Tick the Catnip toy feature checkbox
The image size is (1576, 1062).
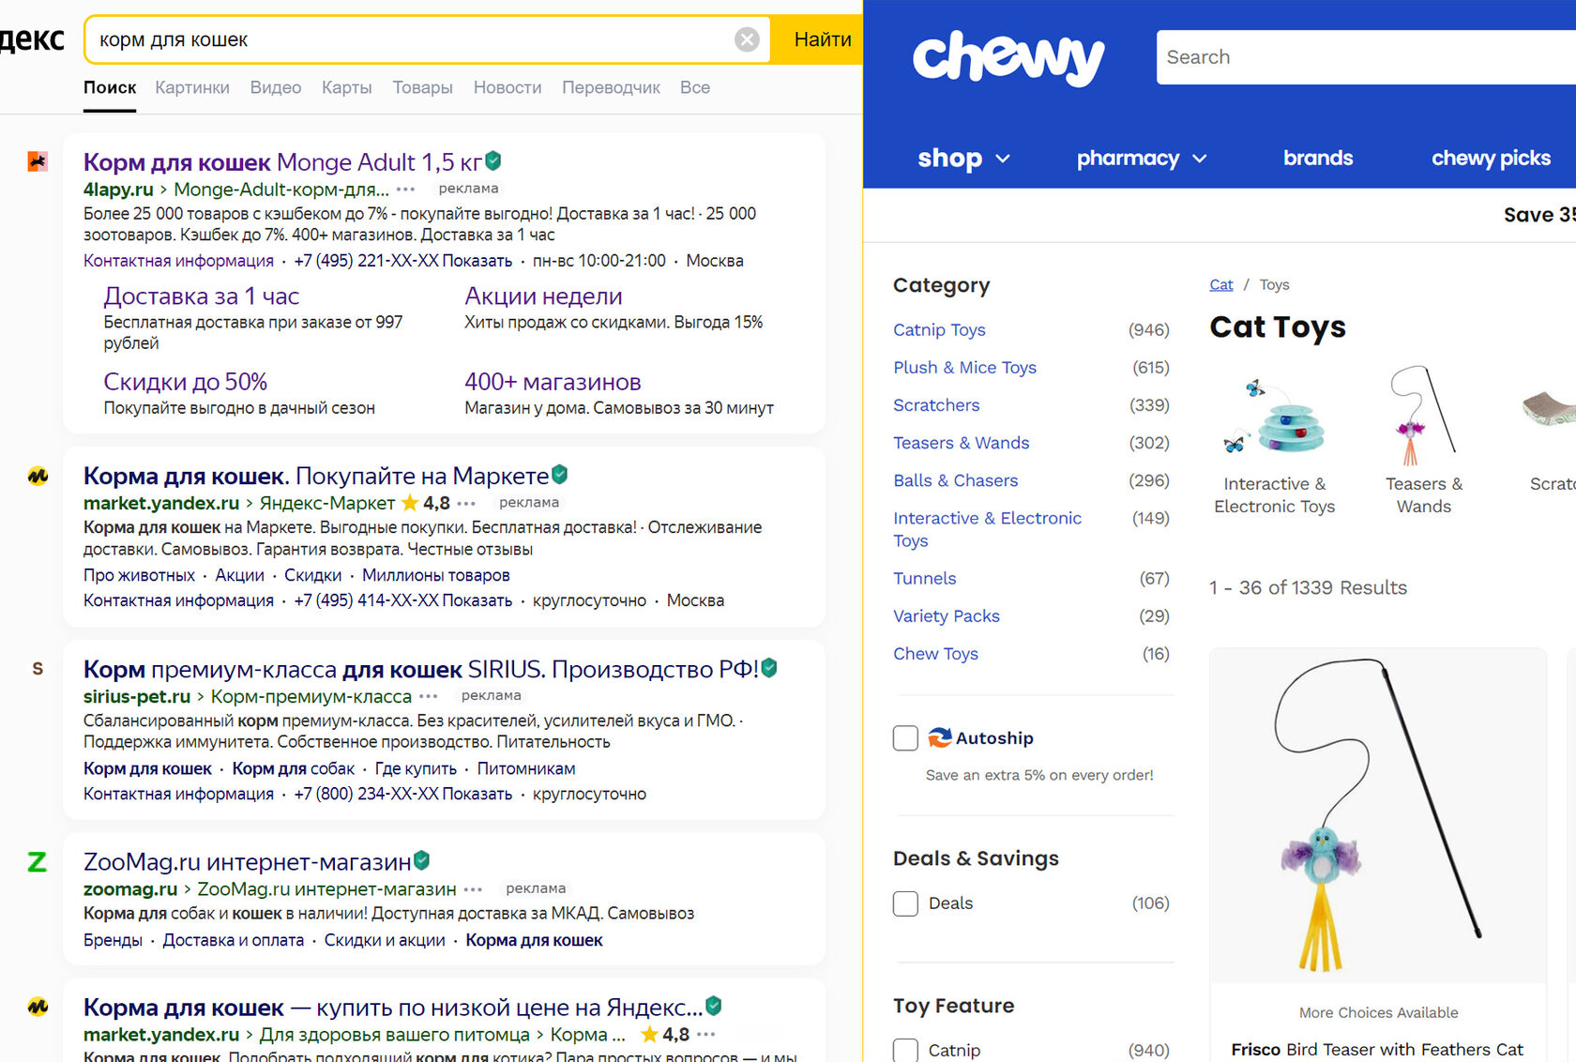(x=905, y=1050)
